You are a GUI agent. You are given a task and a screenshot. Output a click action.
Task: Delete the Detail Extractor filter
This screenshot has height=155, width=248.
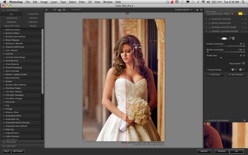(x=246, y=23)
